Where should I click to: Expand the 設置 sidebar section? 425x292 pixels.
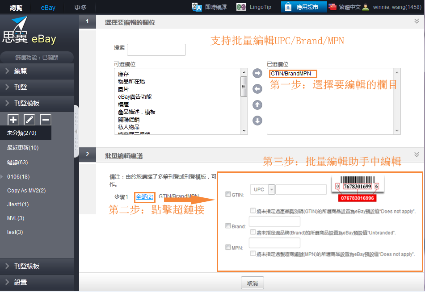click(37, 282)
